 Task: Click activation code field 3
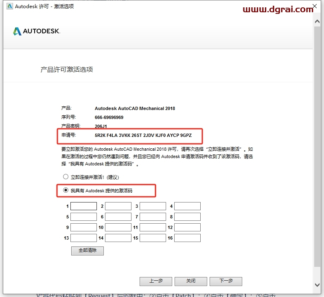pyautogui.click(x=153, y=206)
